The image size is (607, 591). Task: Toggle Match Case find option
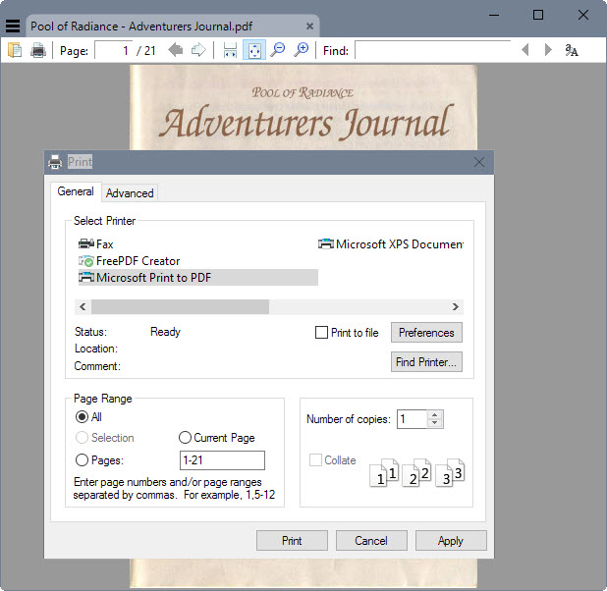572,50
